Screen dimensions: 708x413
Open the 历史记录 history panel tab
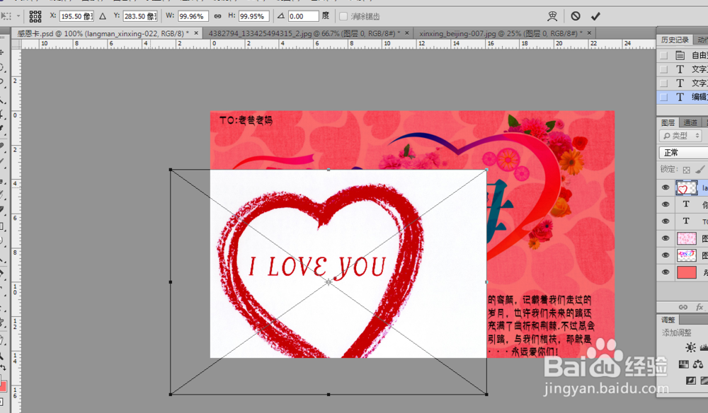(675, 40)
